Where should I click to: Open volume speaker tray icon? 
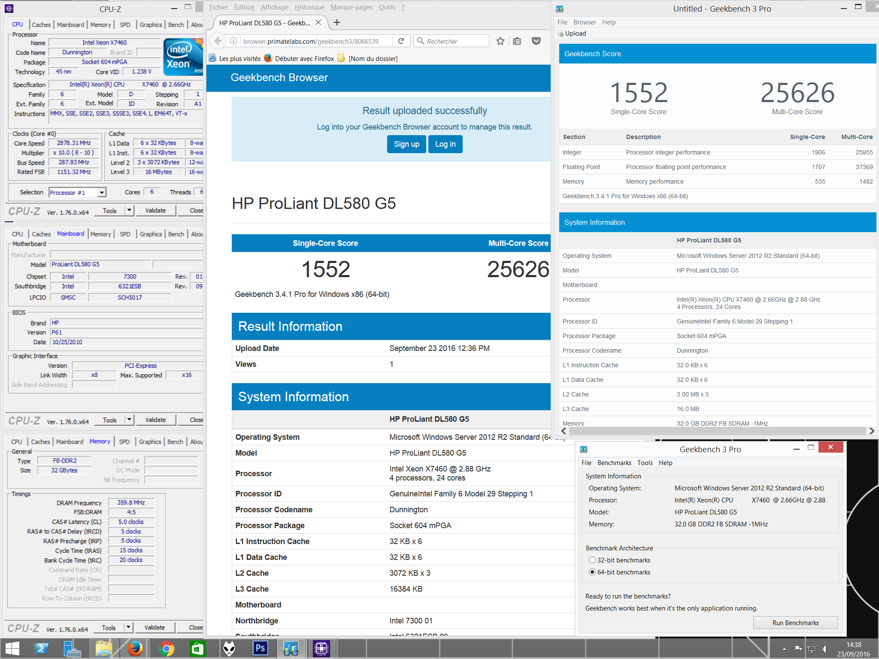pos(824,649)
